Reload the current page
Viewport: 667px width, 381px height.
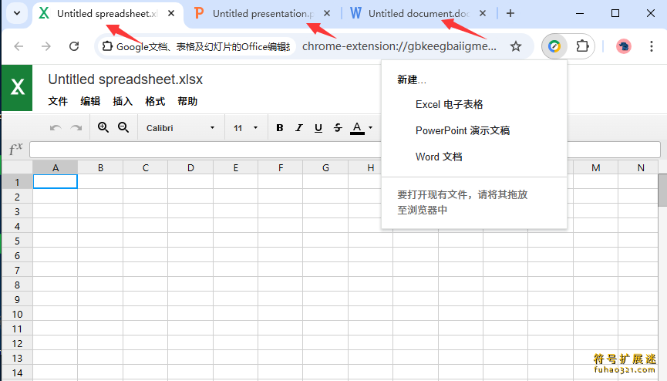tap(74, 46)
